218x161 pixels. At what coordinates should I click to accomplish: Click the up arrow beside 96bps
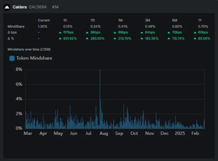(87, 33)
